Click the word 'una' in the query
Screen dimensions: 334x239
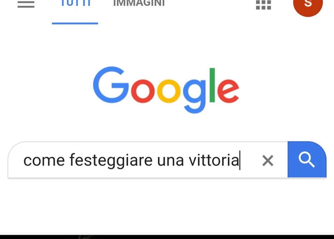point(170,161)
